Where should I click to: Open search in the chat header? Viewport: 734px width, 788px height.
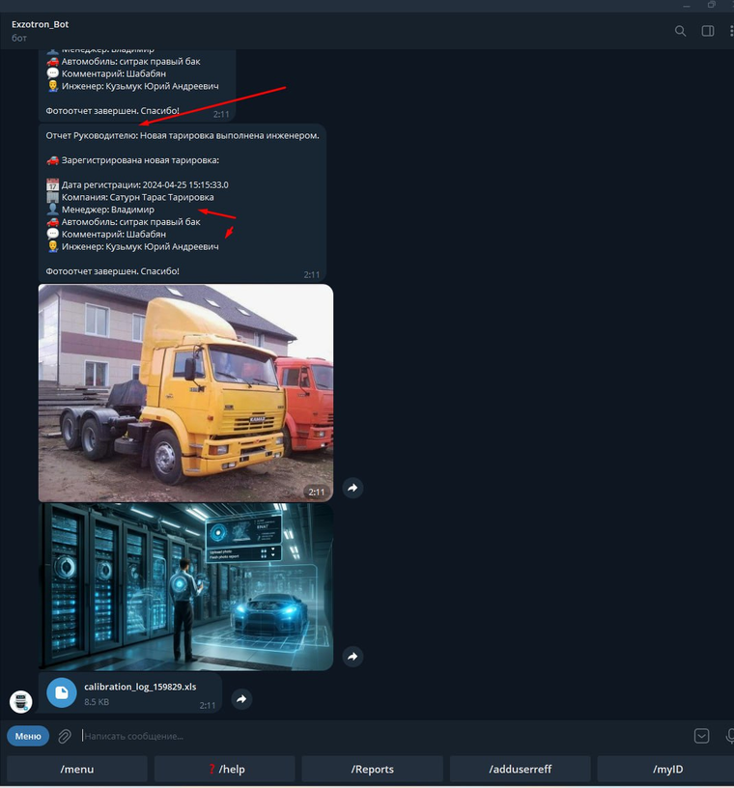[680, 31]
